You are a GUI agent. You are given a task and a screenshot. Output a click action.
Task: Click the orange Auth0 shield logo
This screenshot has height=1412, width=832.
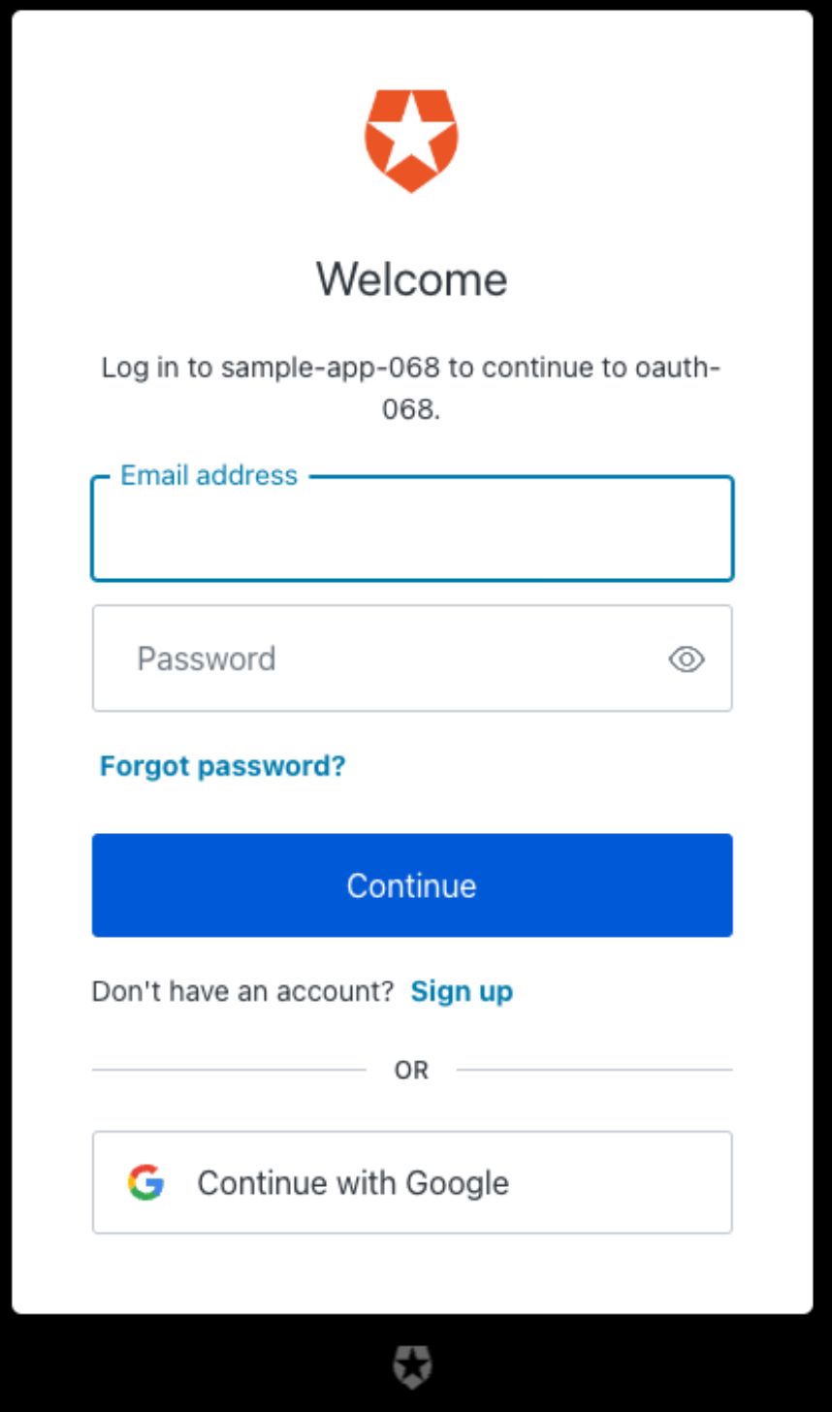(x=411, y=140)
